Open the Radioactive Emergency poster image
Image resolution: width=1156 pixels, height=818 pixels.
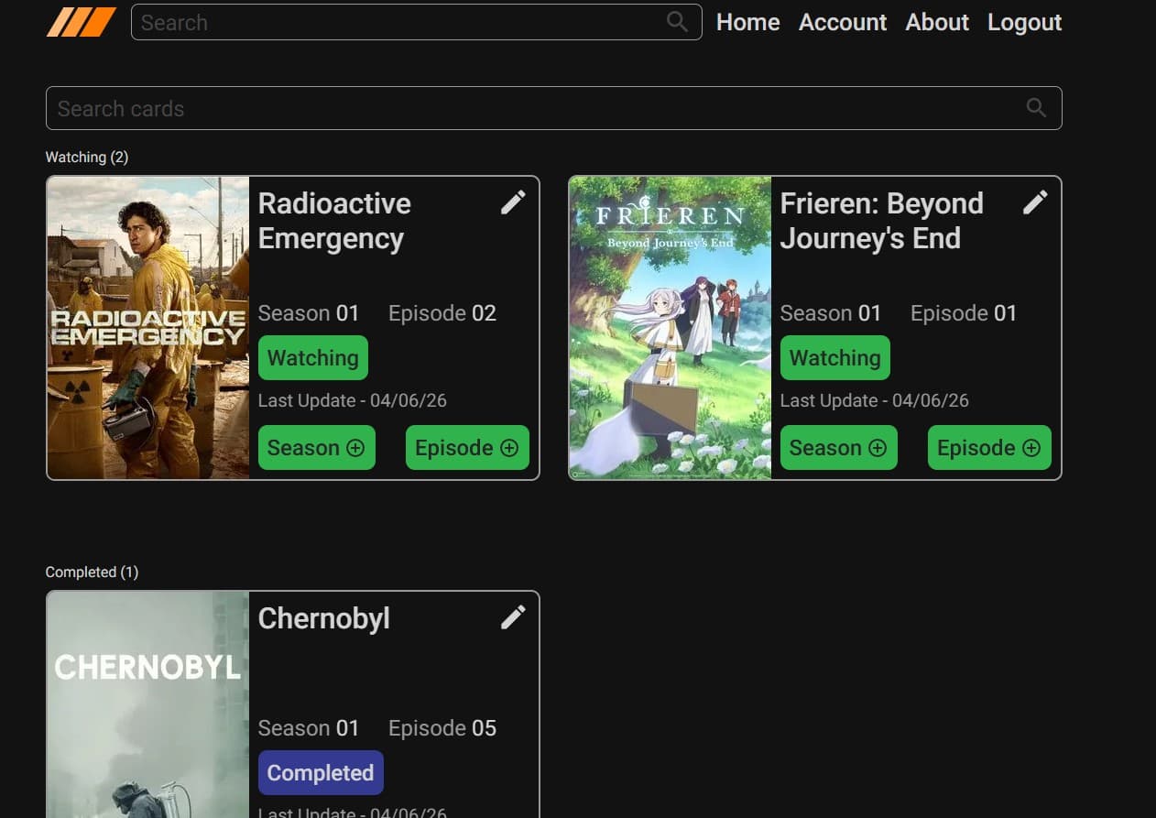[148, 328]
